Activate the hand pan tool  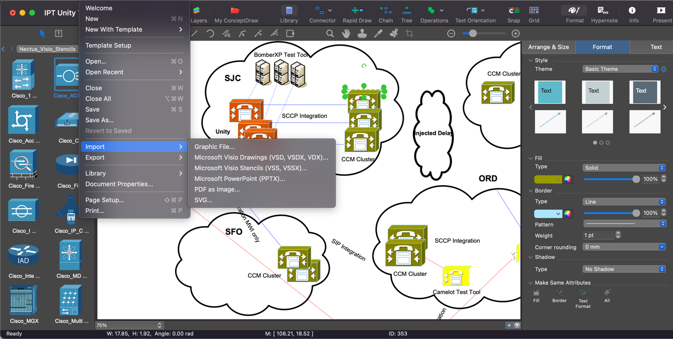point(346,33)
